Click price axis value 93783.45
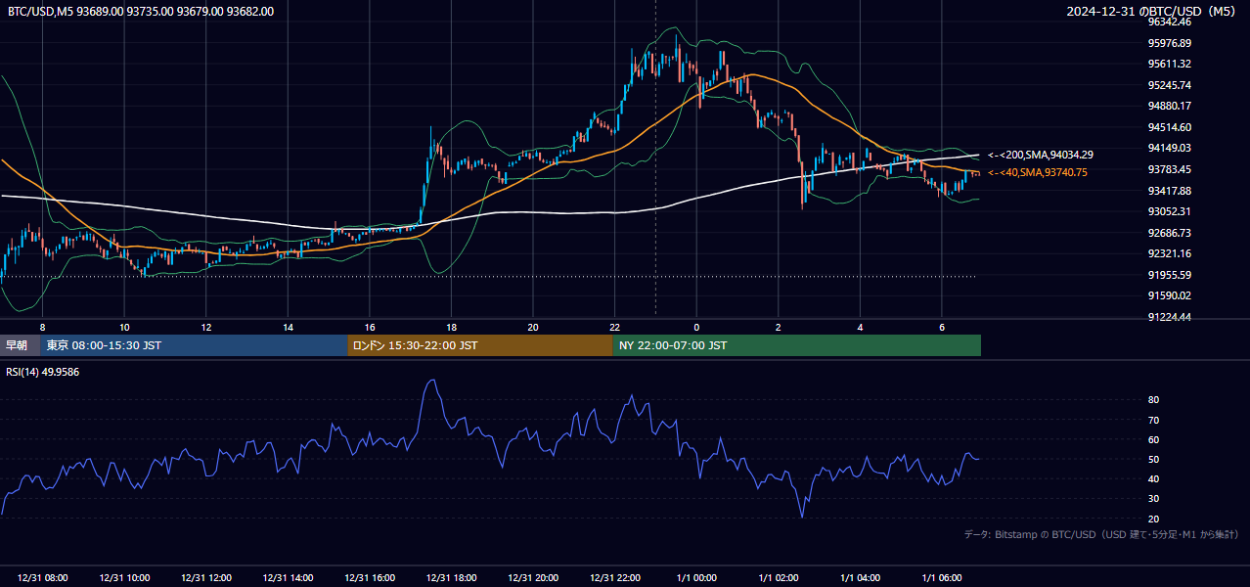Viewport: 1250px width, 587px height. (1169, 169)
